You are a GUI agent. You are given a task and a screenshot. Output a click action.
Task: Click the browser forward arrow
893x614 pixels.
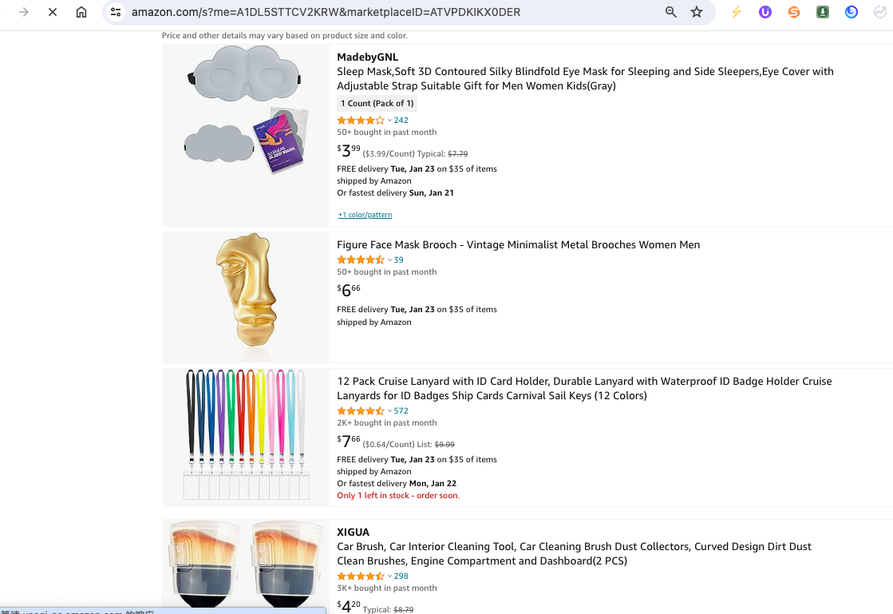coord(23,12)
